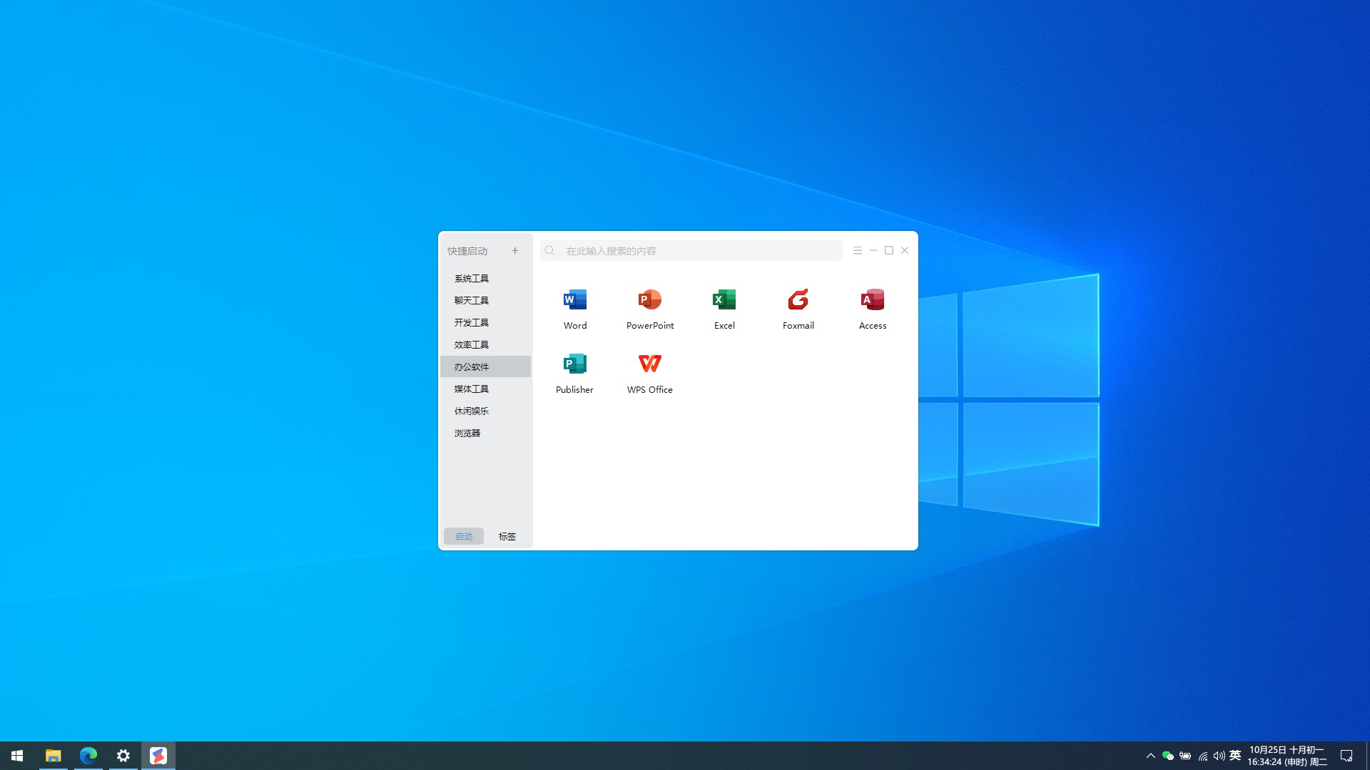Launch the Word application icon
The image size is (1370, 770).
pyautogui.click(x=574, y=300)
